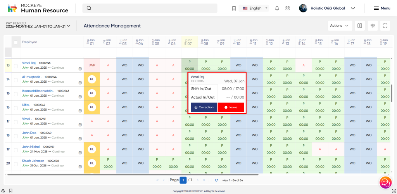Refresh the attendance grid

tap(216, 180)
